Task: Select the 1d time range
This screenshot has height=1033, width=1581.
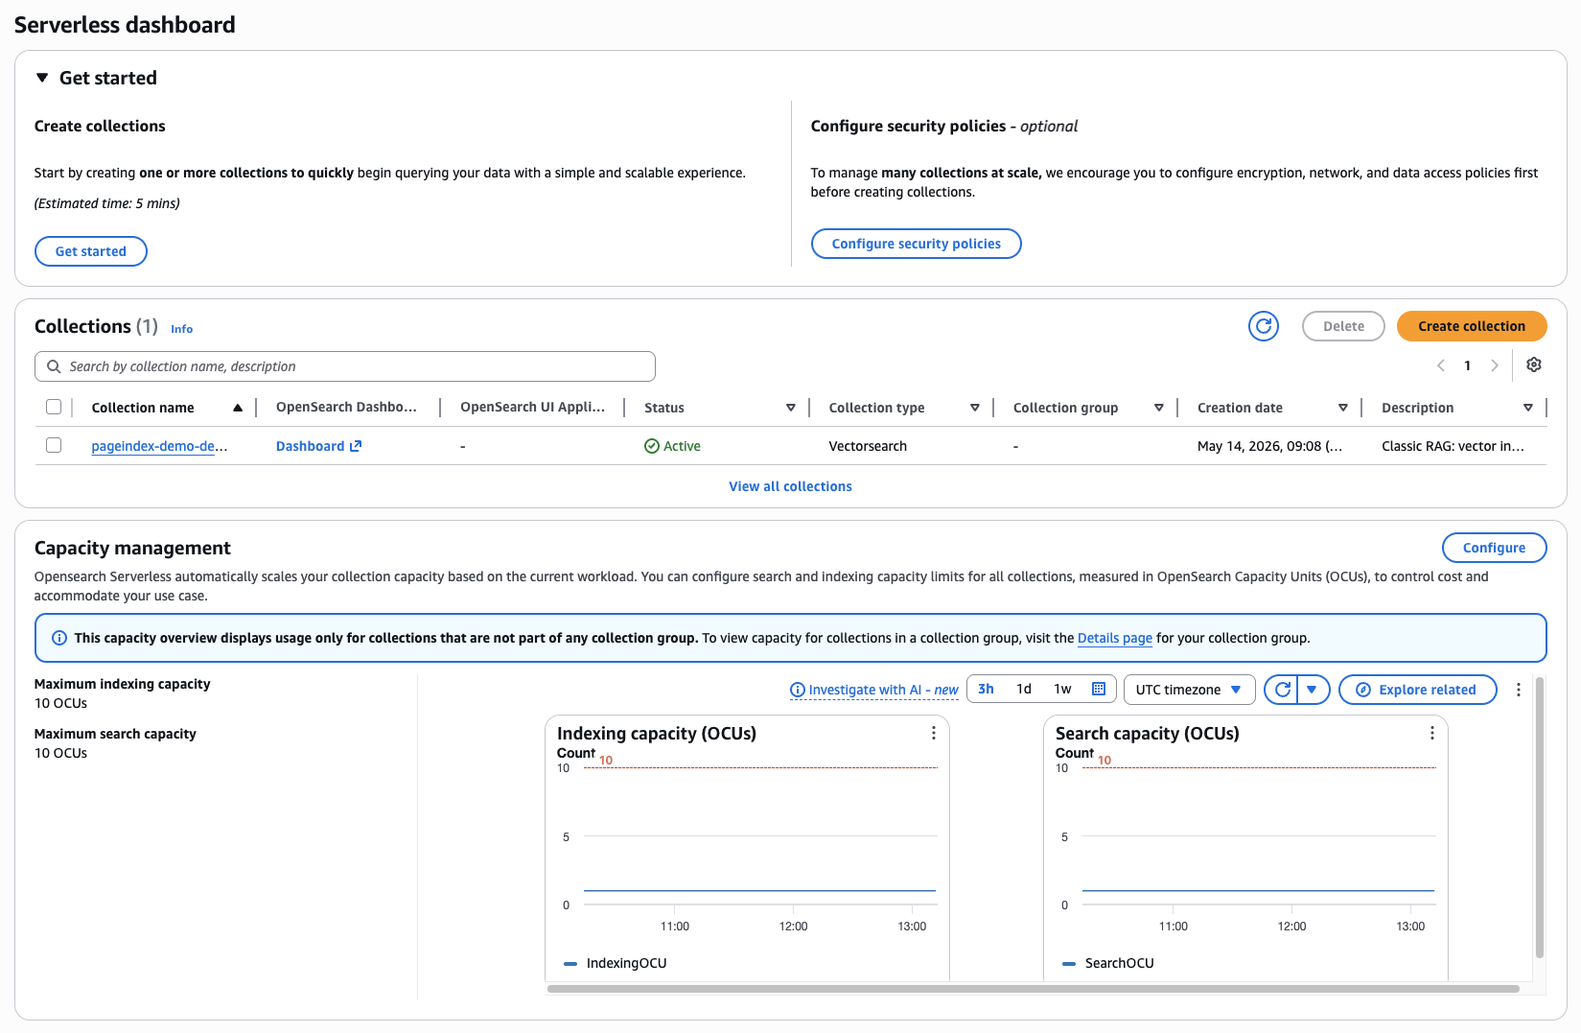Action: [1024, 689]
